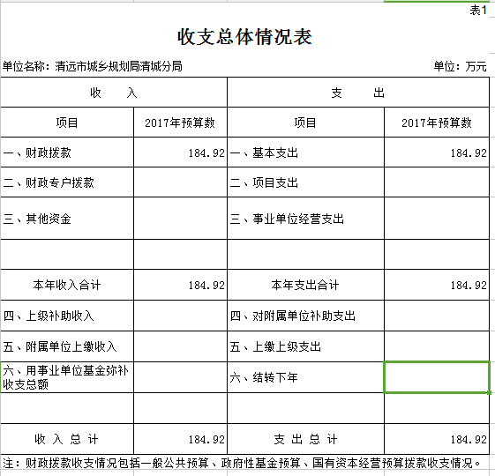Screen dimensions: 495x476
Task: Select the 一、财政拨款 cell
Action: (x=67, y=152)
